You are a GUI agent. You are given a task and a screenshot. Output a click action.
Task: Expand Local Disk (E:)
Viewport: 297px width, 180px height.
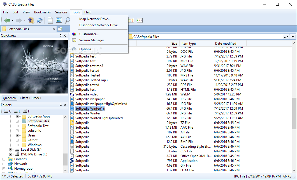pos(11,150)
